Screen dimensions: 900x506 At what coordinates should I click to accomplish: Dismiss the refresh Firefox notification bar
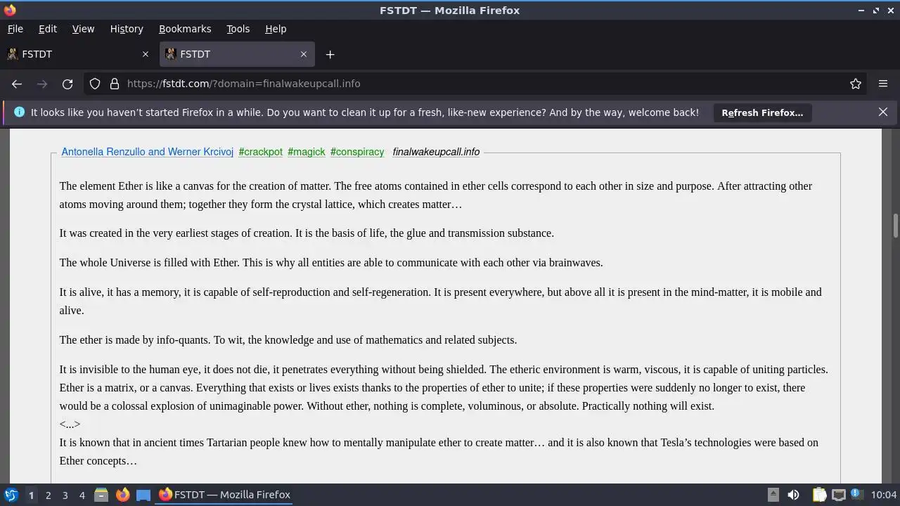click(883, 112)
